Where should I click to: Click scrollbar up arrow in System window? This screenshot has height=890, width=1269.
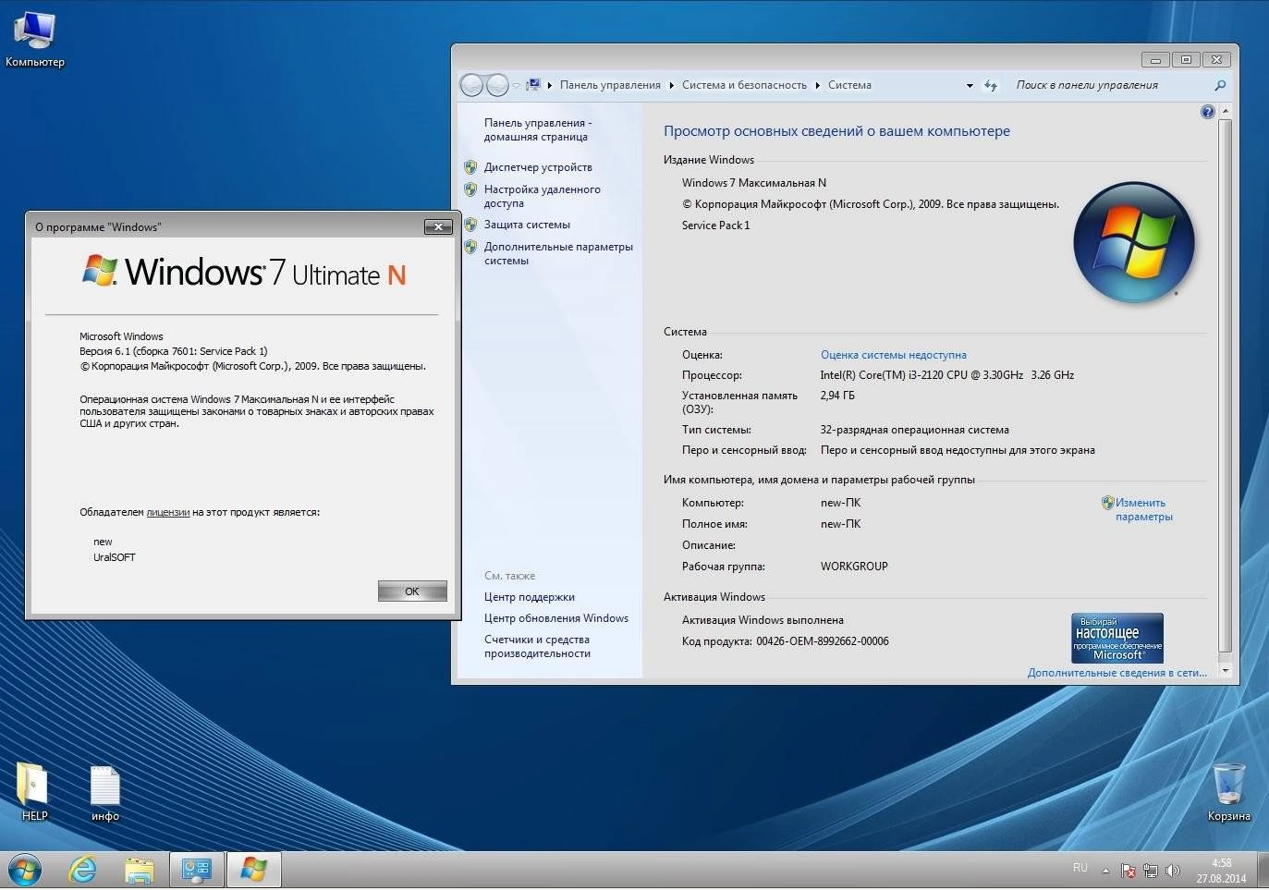pyautogui.click(x=1226, y=111)
